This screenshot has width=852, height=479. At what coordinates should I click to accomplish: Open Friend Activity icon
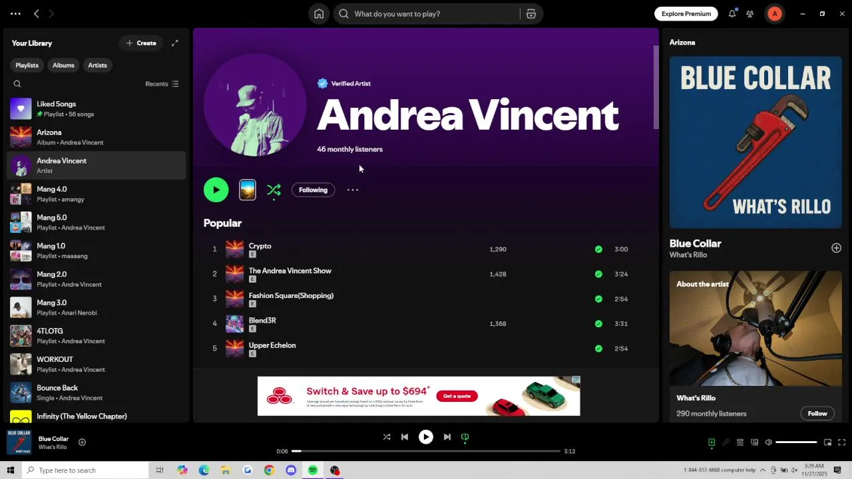[750, 14]
